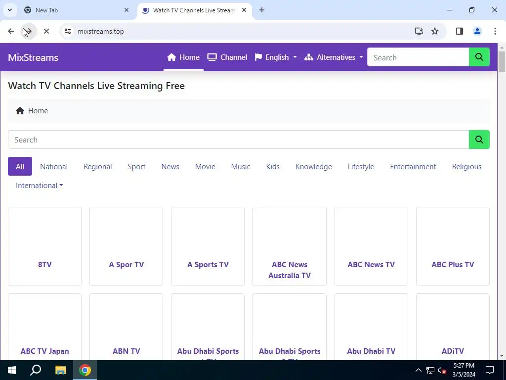506x380 pixels.
Task: Open the Chrome side panel icon
Action: tap(460, 31)
